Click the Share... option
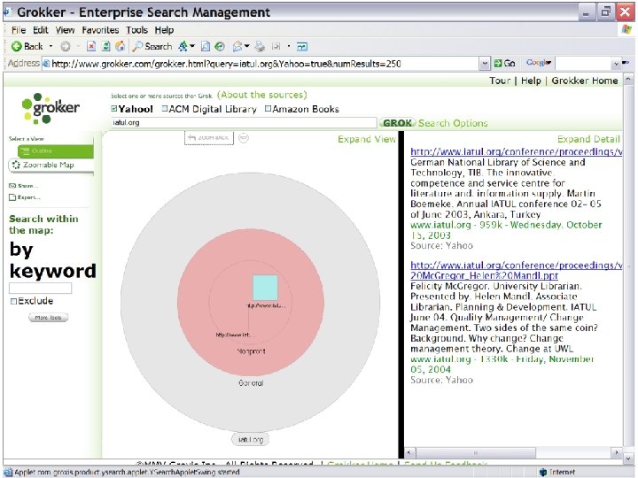 [24, 186]
